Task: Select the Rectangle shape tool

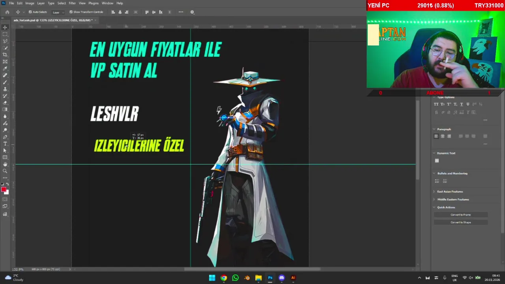Action: coord(5,157)
